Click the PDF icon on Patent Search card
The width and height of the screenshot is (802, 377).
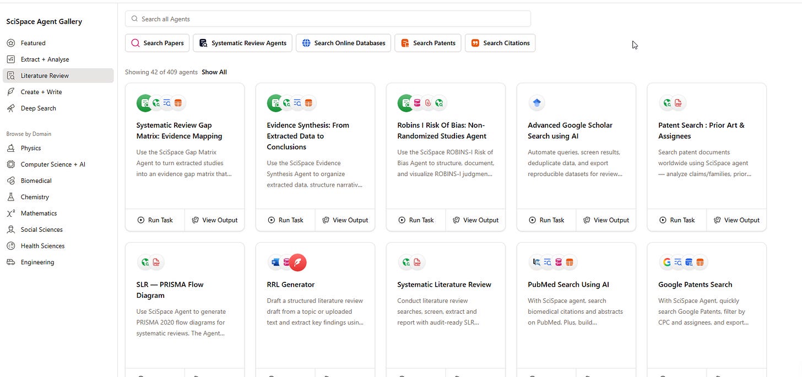coord(678,103)
